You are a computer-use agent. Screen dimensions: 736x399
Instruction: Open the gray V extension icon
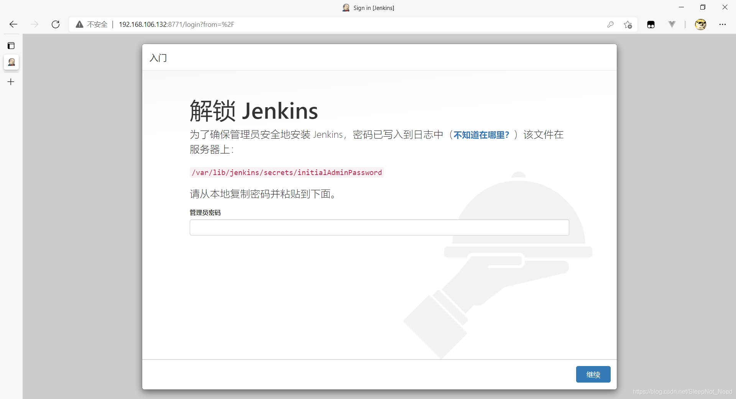pos(672,25)
